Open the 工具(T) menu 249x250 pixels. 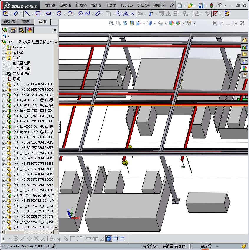111,6
